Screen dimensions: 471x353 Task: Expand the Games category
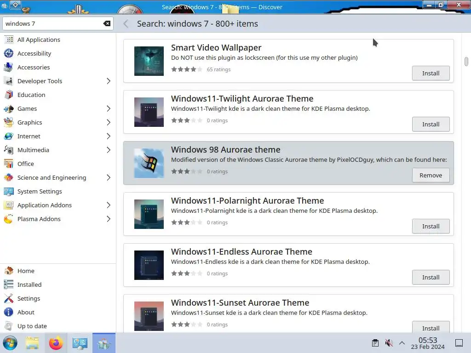(x=109, y=108)
